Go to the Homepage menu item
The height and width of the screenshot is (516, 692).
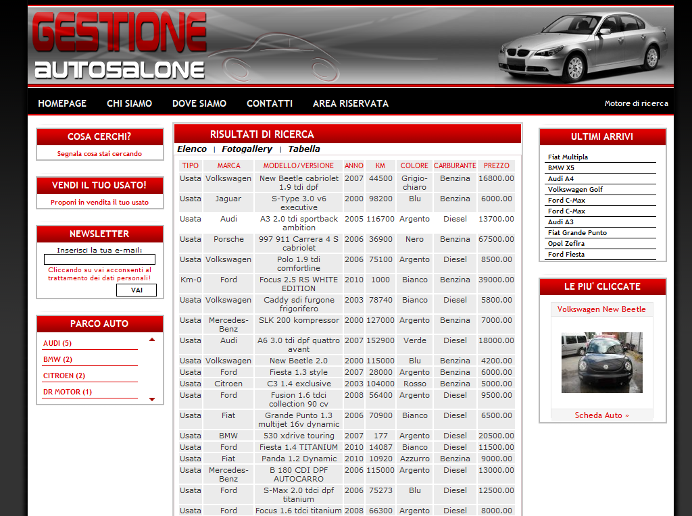pos(62,103)
